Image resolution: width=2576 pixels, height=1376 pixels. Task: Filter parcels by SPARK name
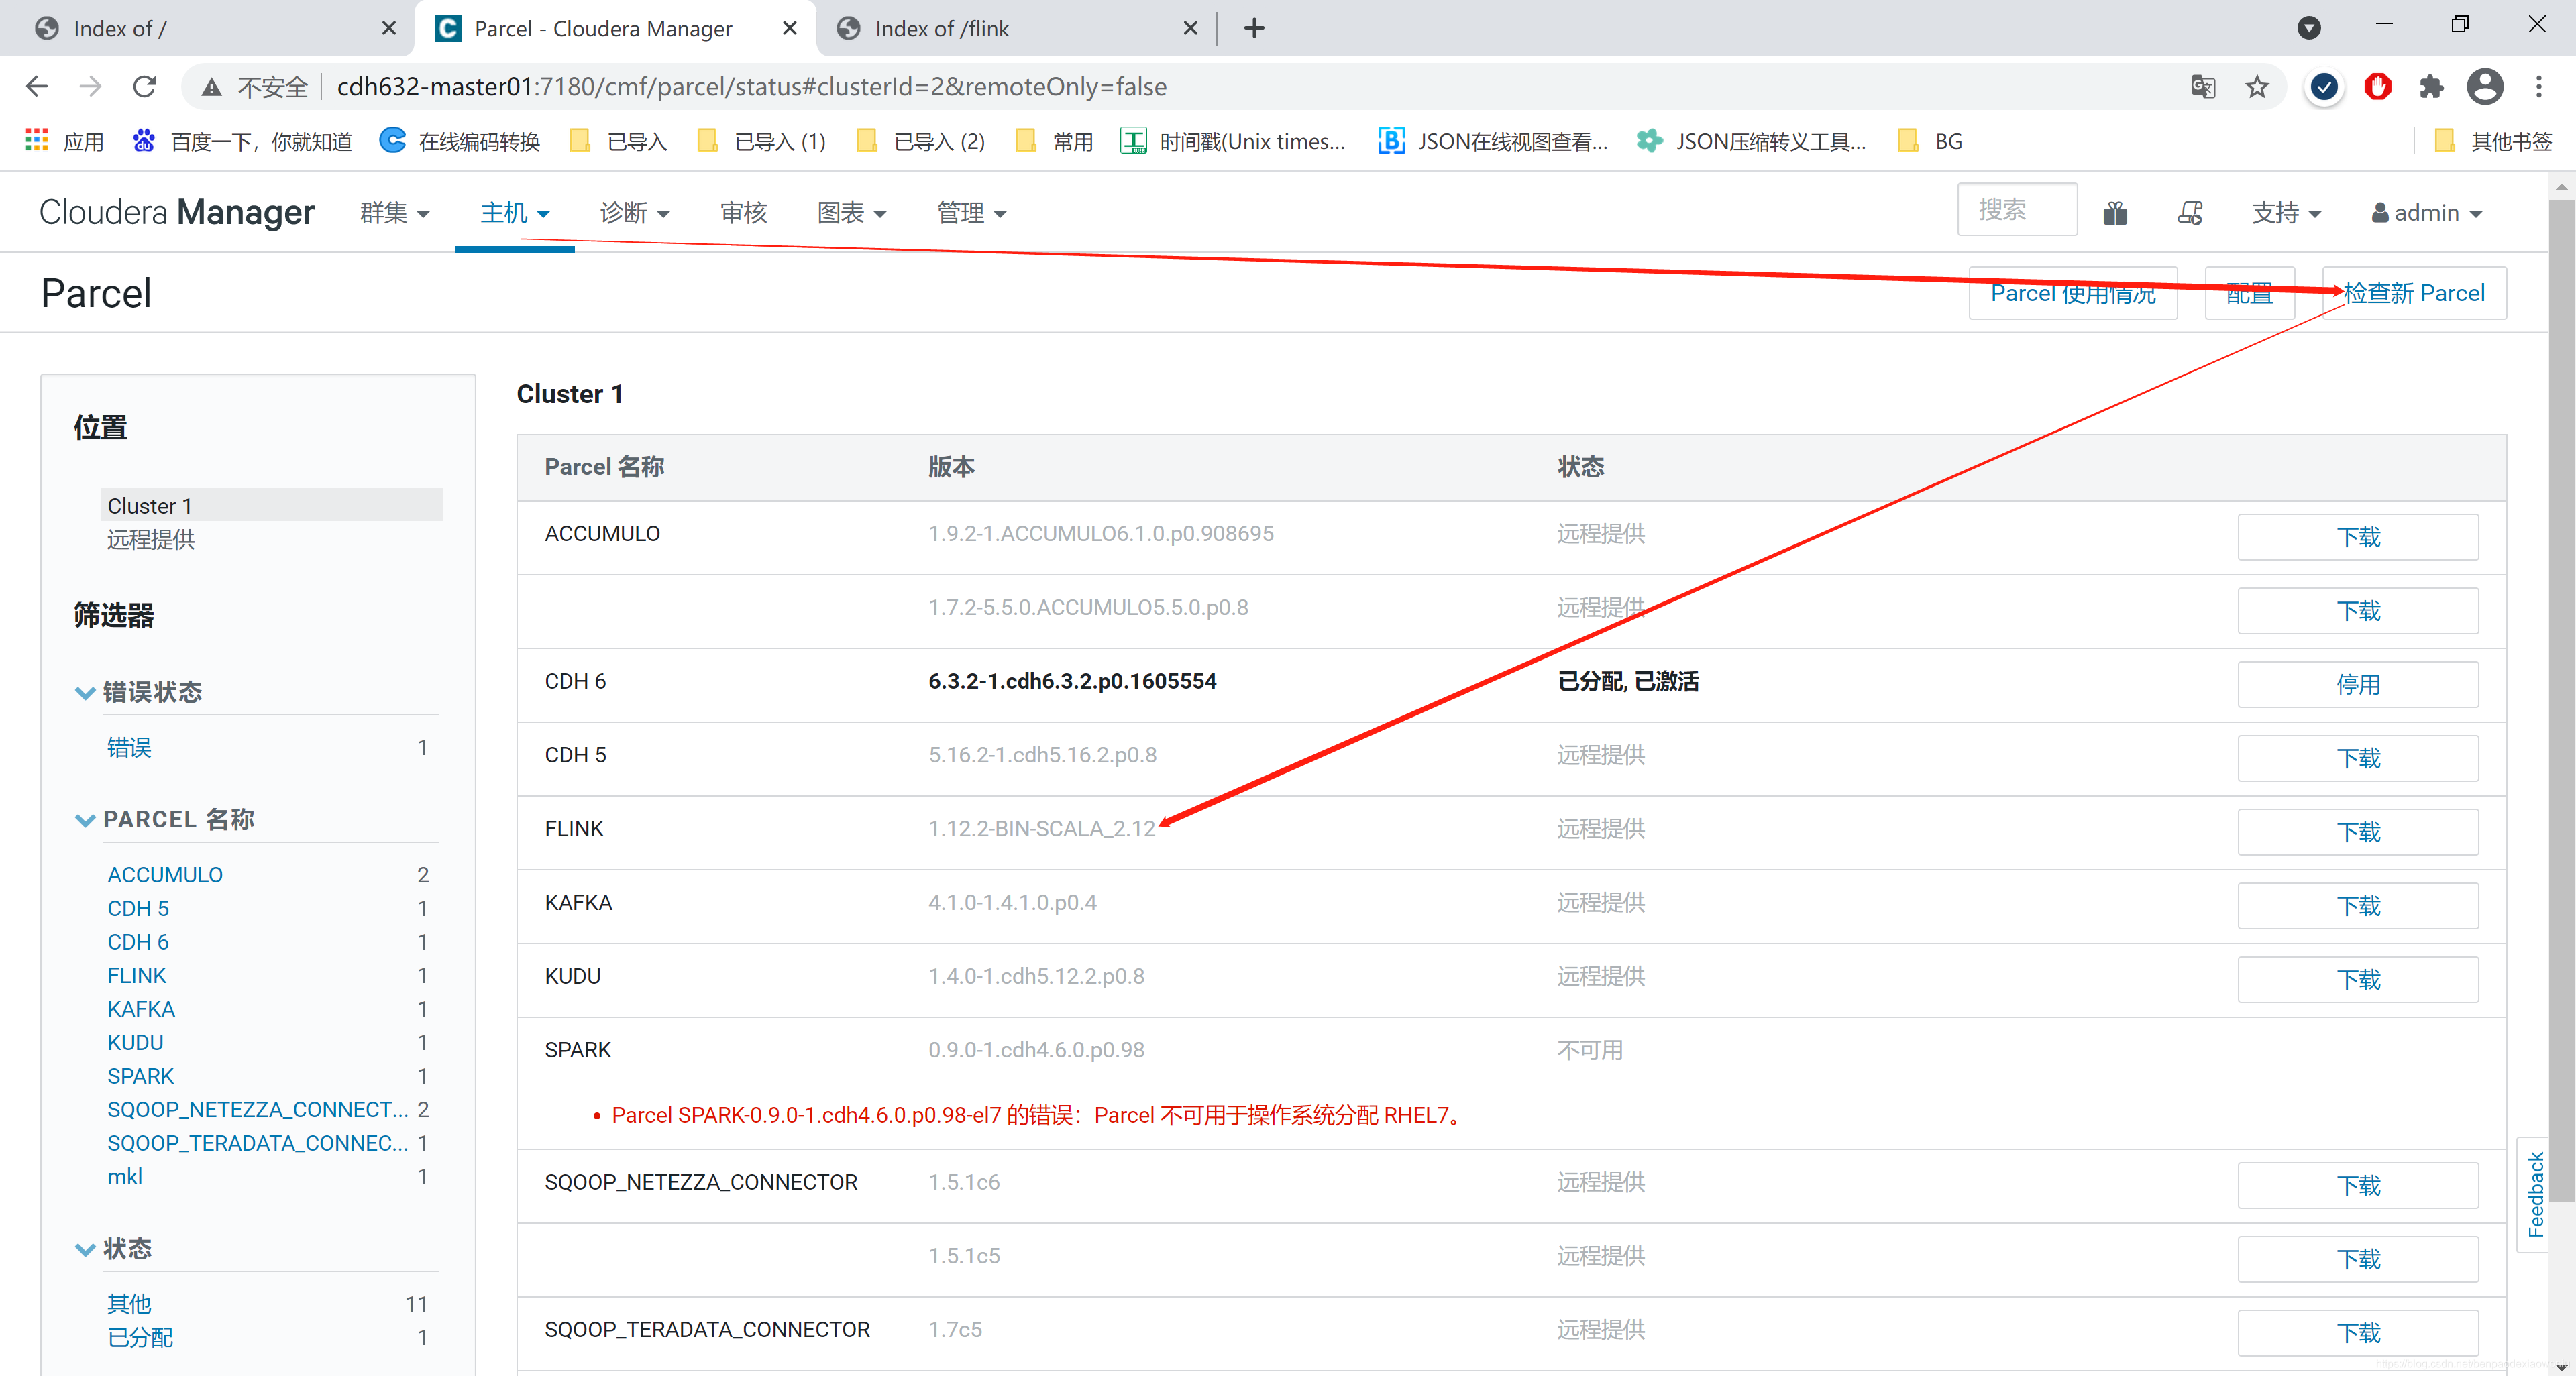click(141, 1076)
